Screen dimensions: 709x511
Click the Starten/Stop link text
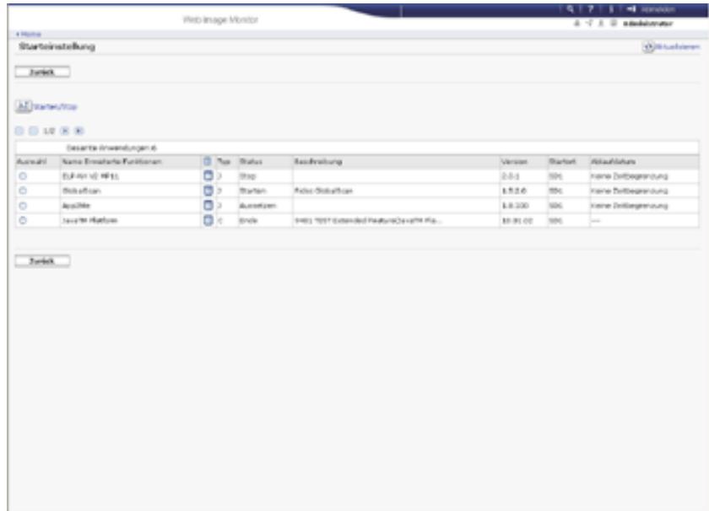click(x=55, y=106)
